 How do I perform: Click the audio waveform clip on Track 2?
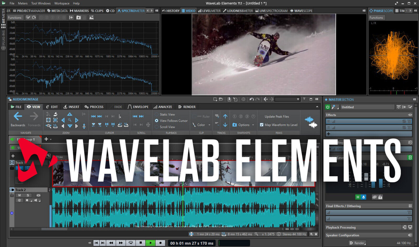(184, 207)
